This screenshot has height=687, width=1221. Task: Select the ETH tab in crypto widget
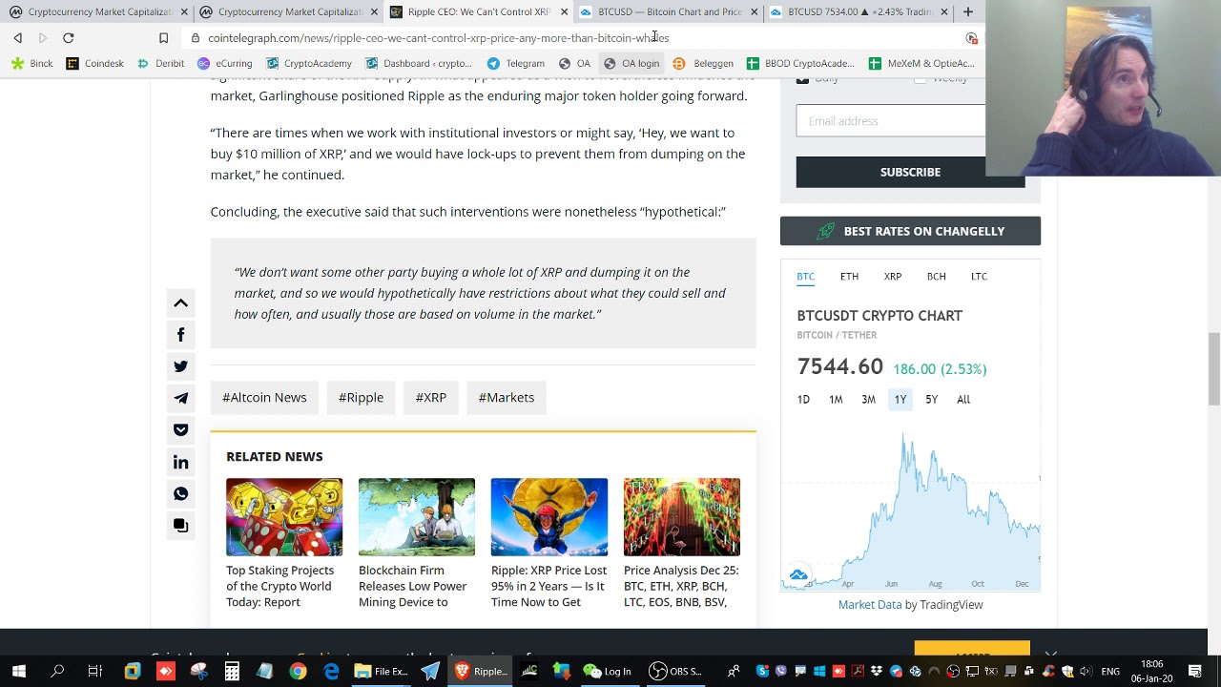click(x=849, y=277)
